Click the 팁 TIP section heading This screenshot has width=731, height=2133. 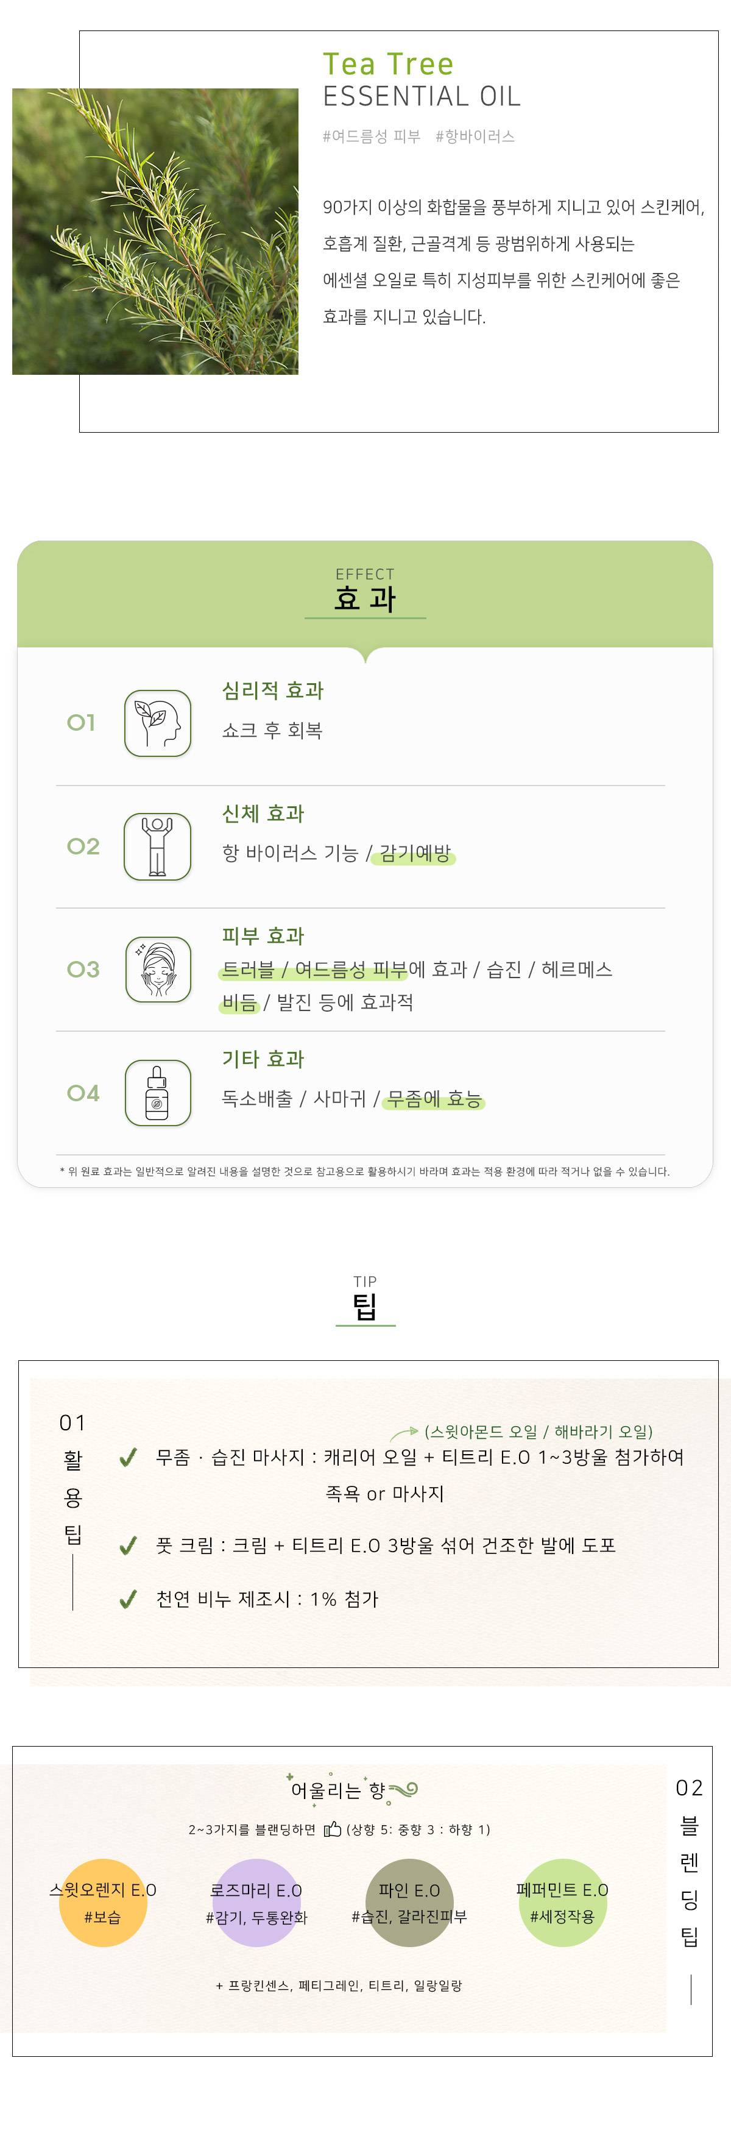pyautogui.click(x=365, y=1299)
